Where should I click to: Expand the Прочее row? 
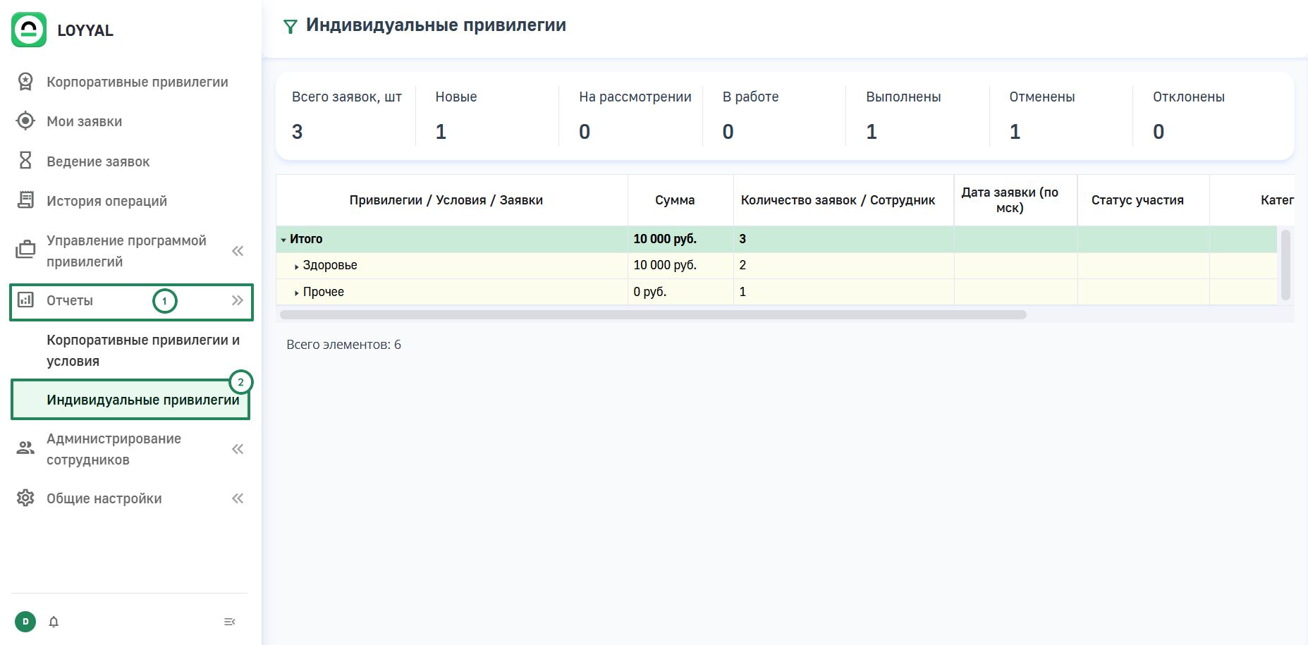(296, 293)
